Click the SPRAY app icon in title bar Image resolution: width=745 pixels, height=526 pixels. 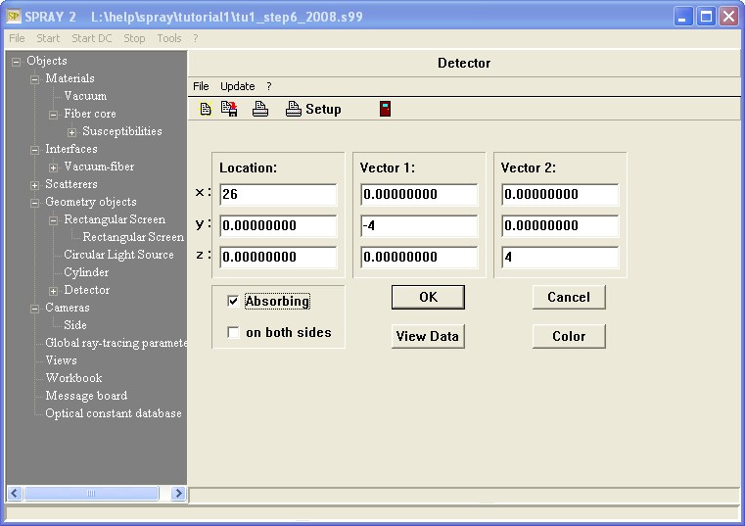tap(13, 17)
